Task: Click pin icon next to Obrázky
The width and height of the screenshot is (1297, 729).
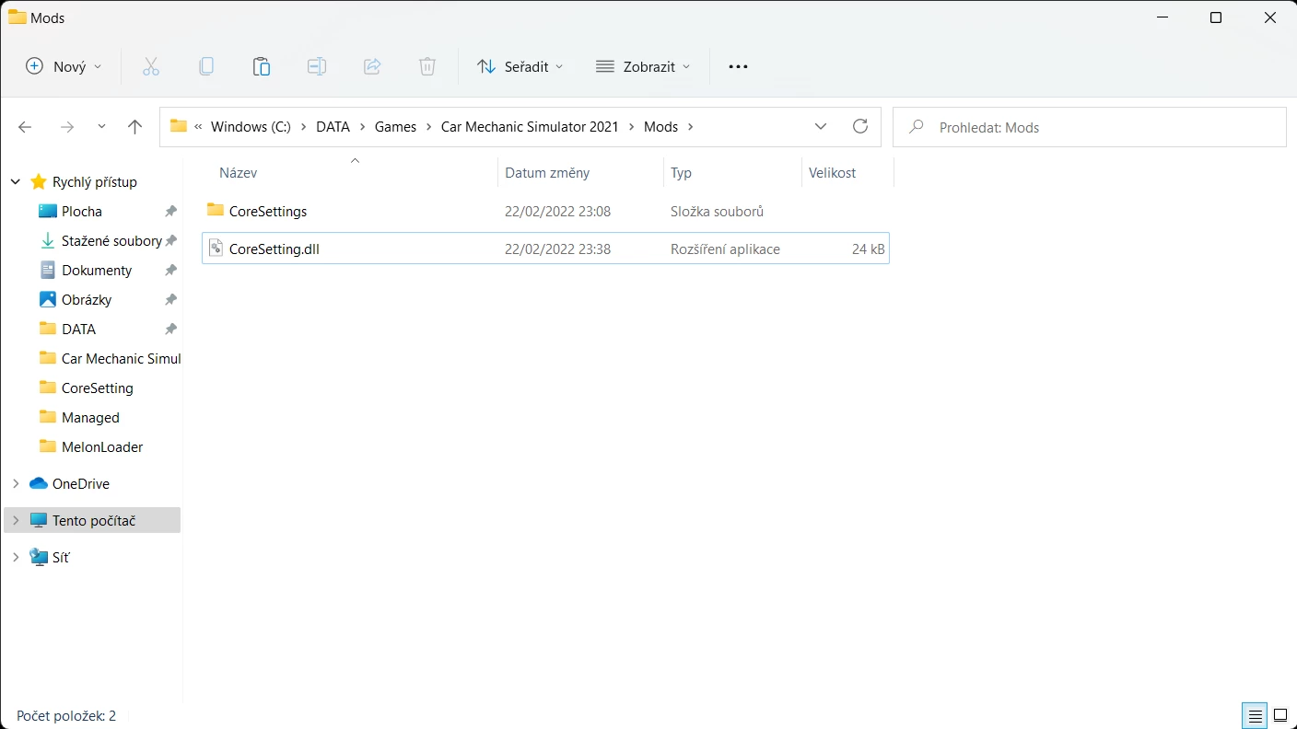Action: 170,300
